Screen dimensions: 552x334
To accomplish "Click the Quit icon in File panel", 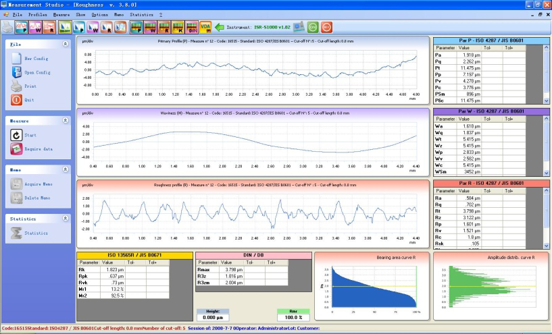I will click(17, 100).
